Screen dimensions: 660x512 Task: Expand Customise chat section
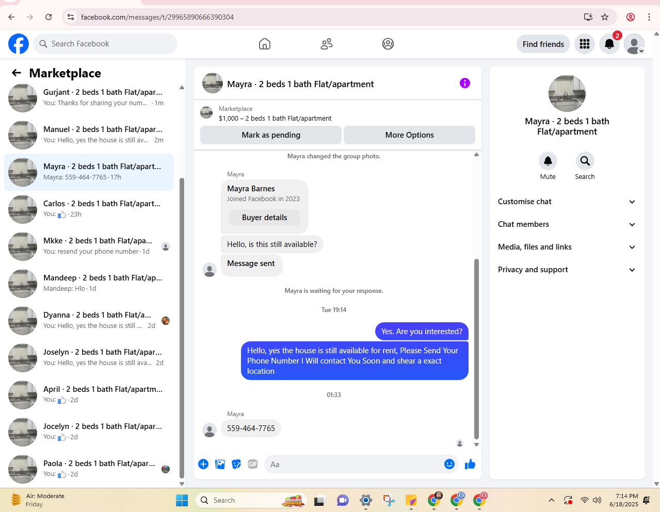(x=567, y=202)
